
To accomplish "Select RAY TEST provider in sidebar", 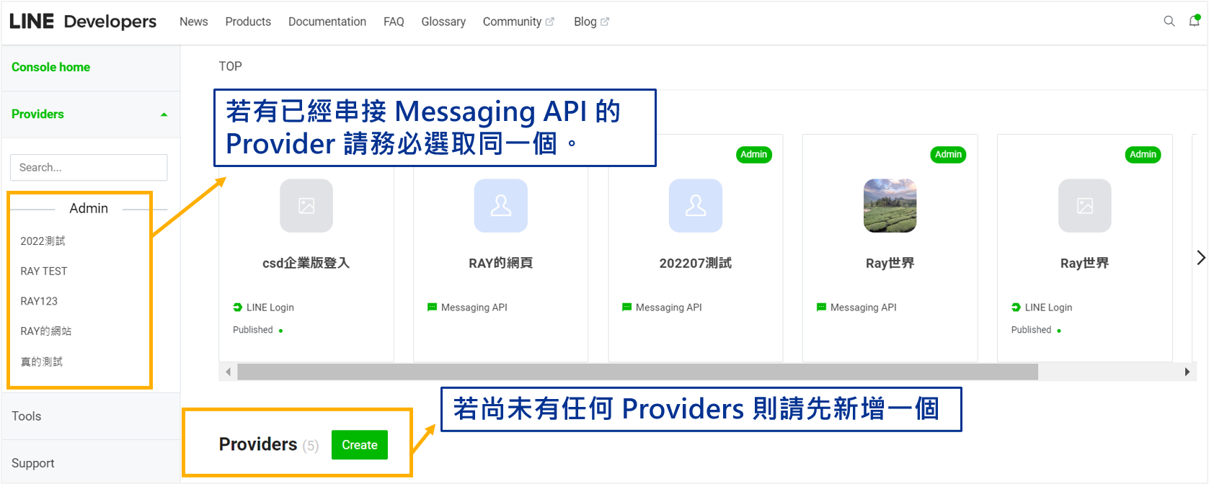I will point(44,272).
